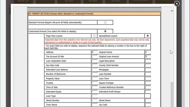190x107 pixels.
Task: Click the Square Footage sequence box
Action: 148,83
